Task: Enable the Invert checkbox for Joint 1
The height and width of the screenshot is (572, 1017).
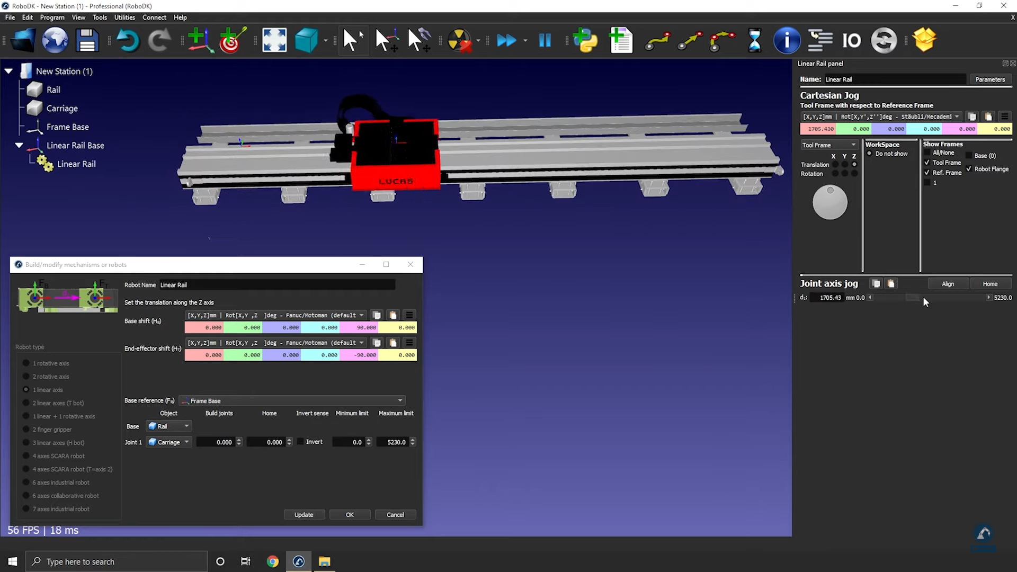Action: point(301,442)
